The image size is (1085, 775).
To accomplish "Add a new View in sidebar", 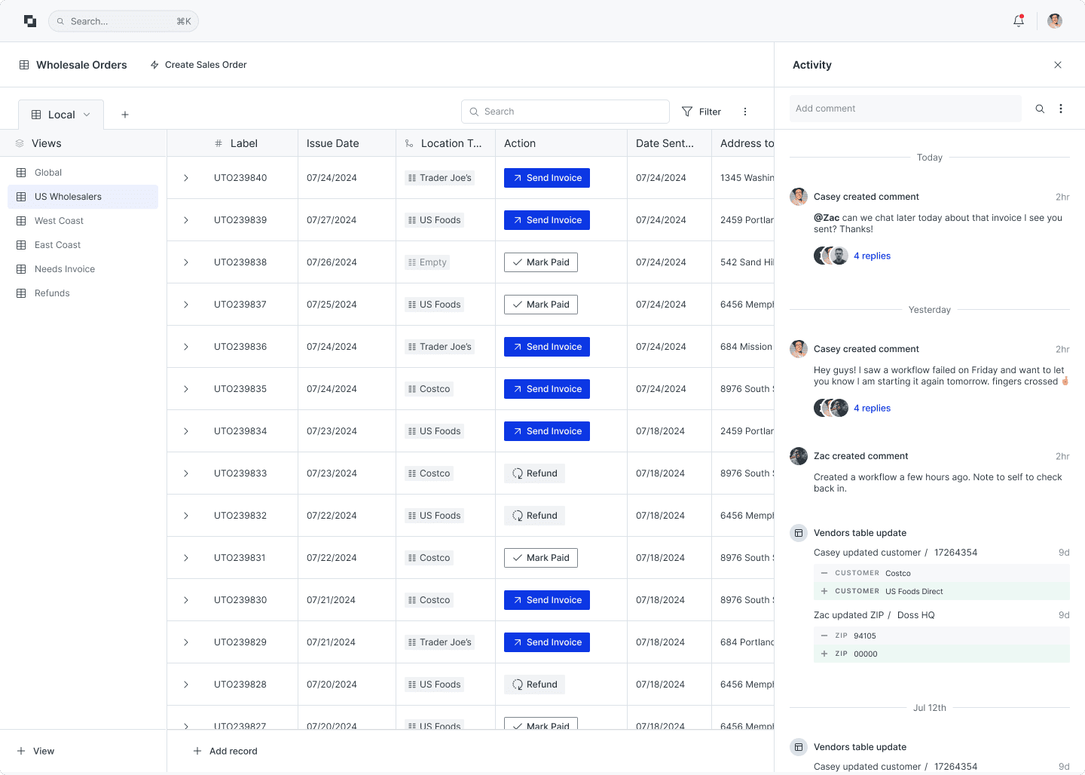I will (x=35, y=751).
